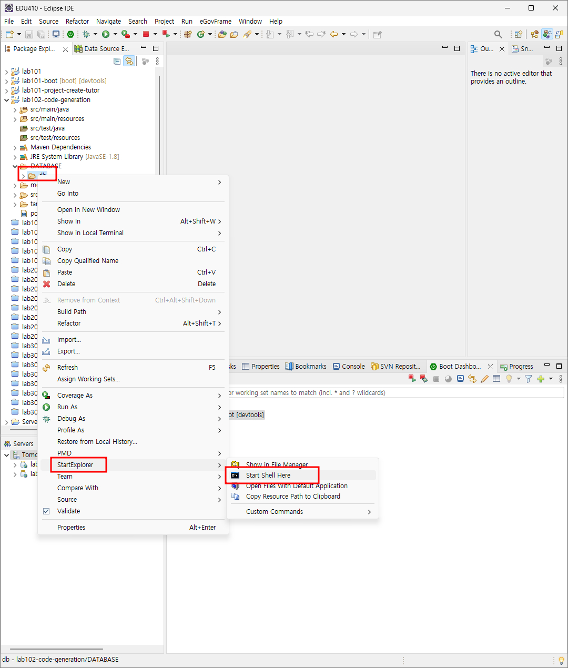568x668 pixels.
Task: Click Collapse All in Package Explorer
Action: pos(117,62)
